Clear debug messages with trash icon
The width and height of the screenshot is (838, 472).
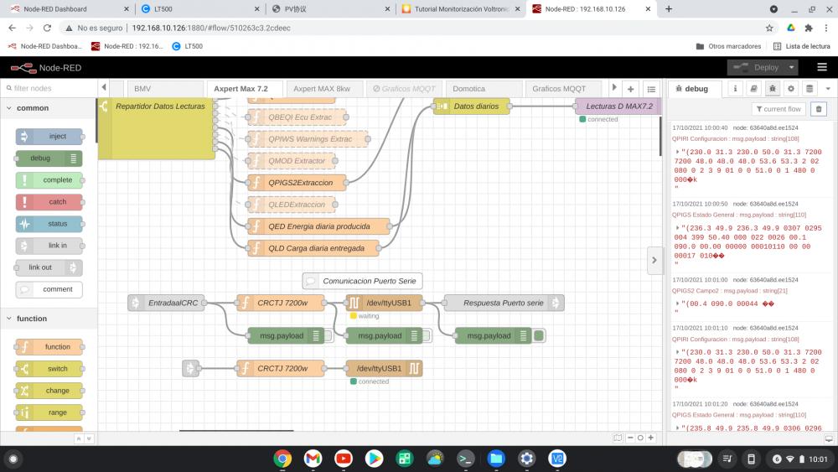[x=818, y=109]
